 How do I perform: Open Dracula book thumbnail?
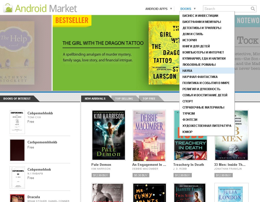coord(17,198)
